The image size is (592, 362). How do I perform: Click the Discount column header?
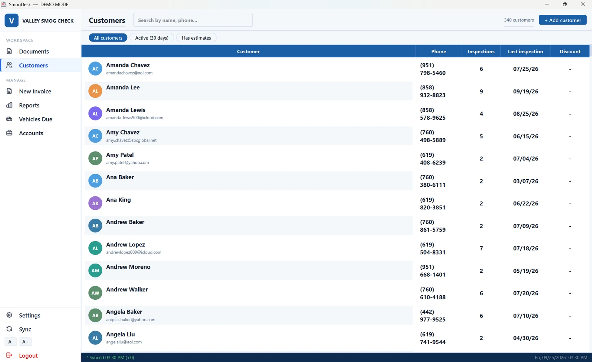(x=570, y=52)
